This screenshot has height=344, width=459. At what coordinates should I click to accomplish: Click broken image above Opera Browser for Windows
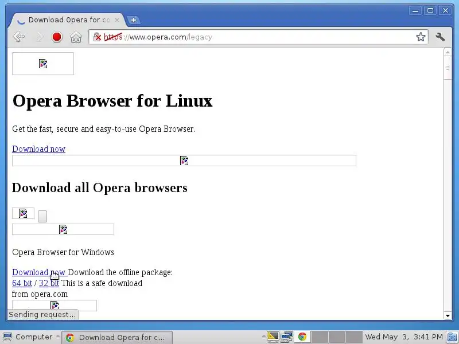pyautogui.click(x=63, y=229)
